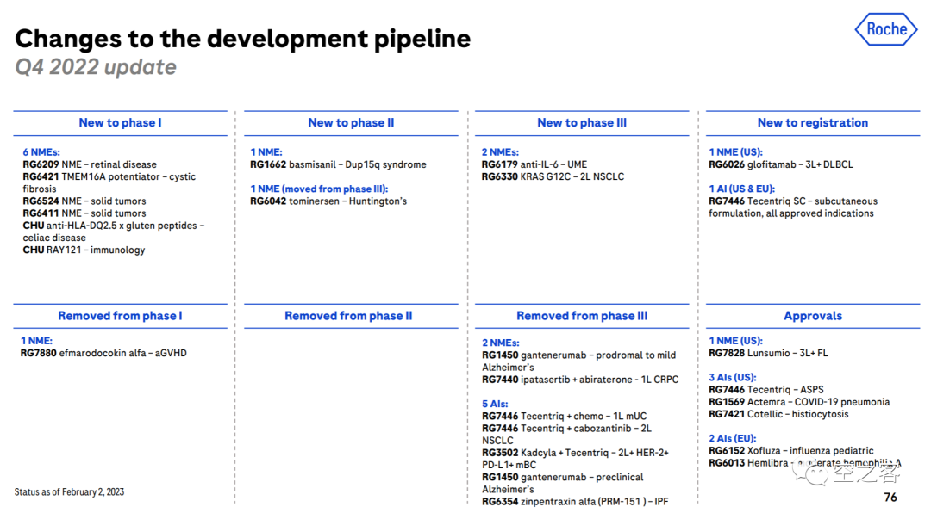This screenshot has height=513, width=931.
Task: Click the Roche hexagon logo
Action: point(886,29)
